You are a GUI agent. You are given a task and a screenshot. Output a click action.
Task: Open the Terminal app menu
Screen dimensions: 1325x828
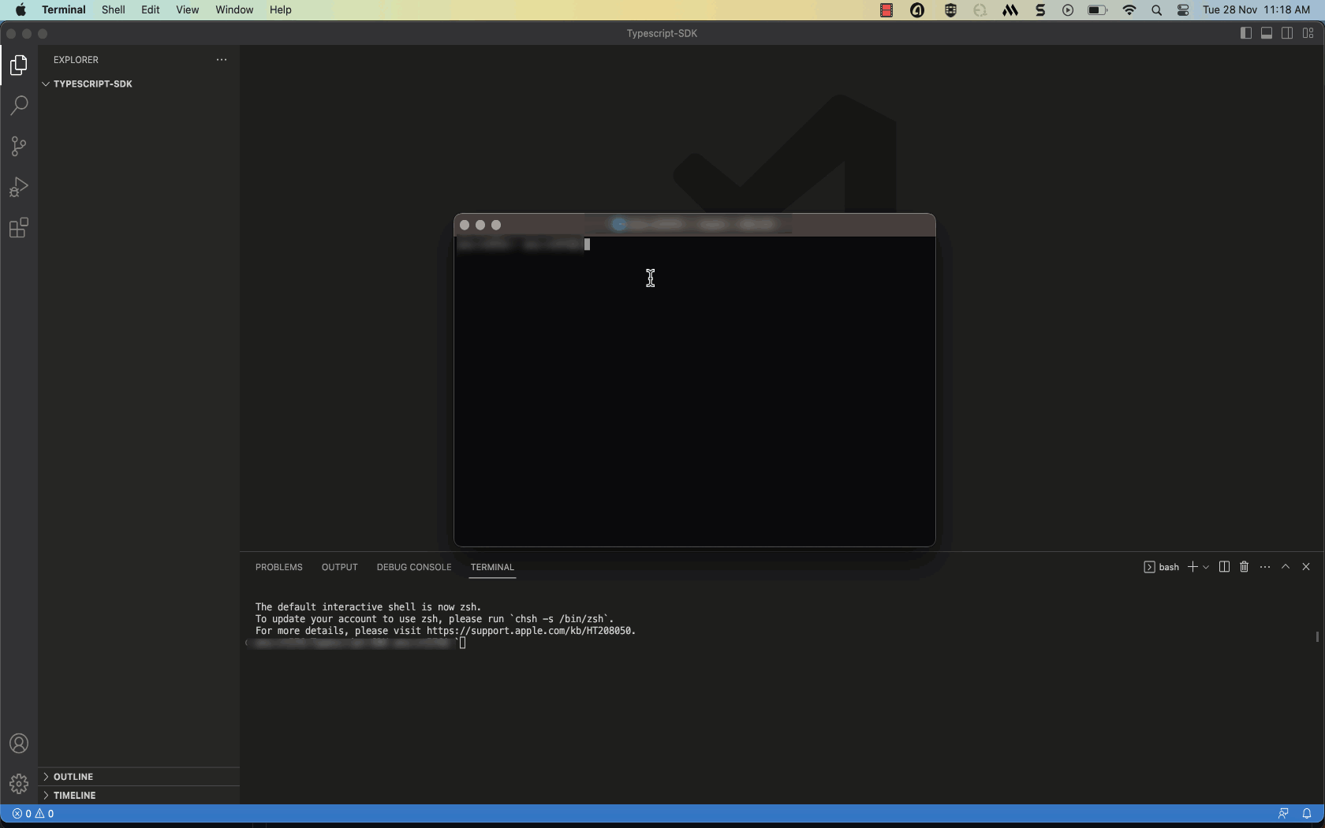point(64,10)
